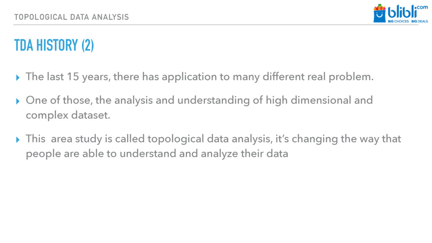Click the '.com' superscript in logo

click(422, 7)
